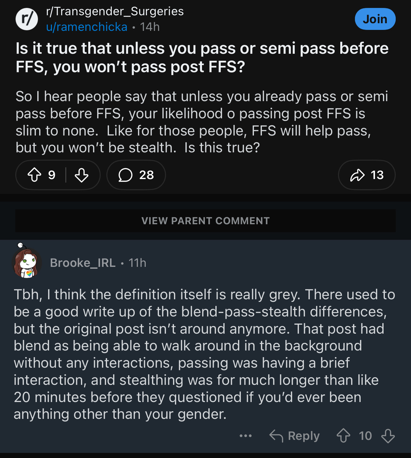Click the comment score 10
The width and height of the screenshot is (411, 458).
(365, 436)
